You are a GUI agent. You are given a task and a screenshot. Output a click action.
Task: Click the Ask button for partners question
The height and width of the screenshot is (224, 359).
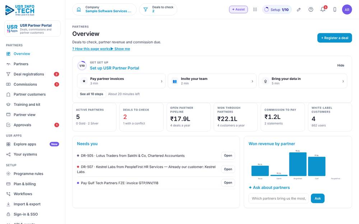point(318,199)
